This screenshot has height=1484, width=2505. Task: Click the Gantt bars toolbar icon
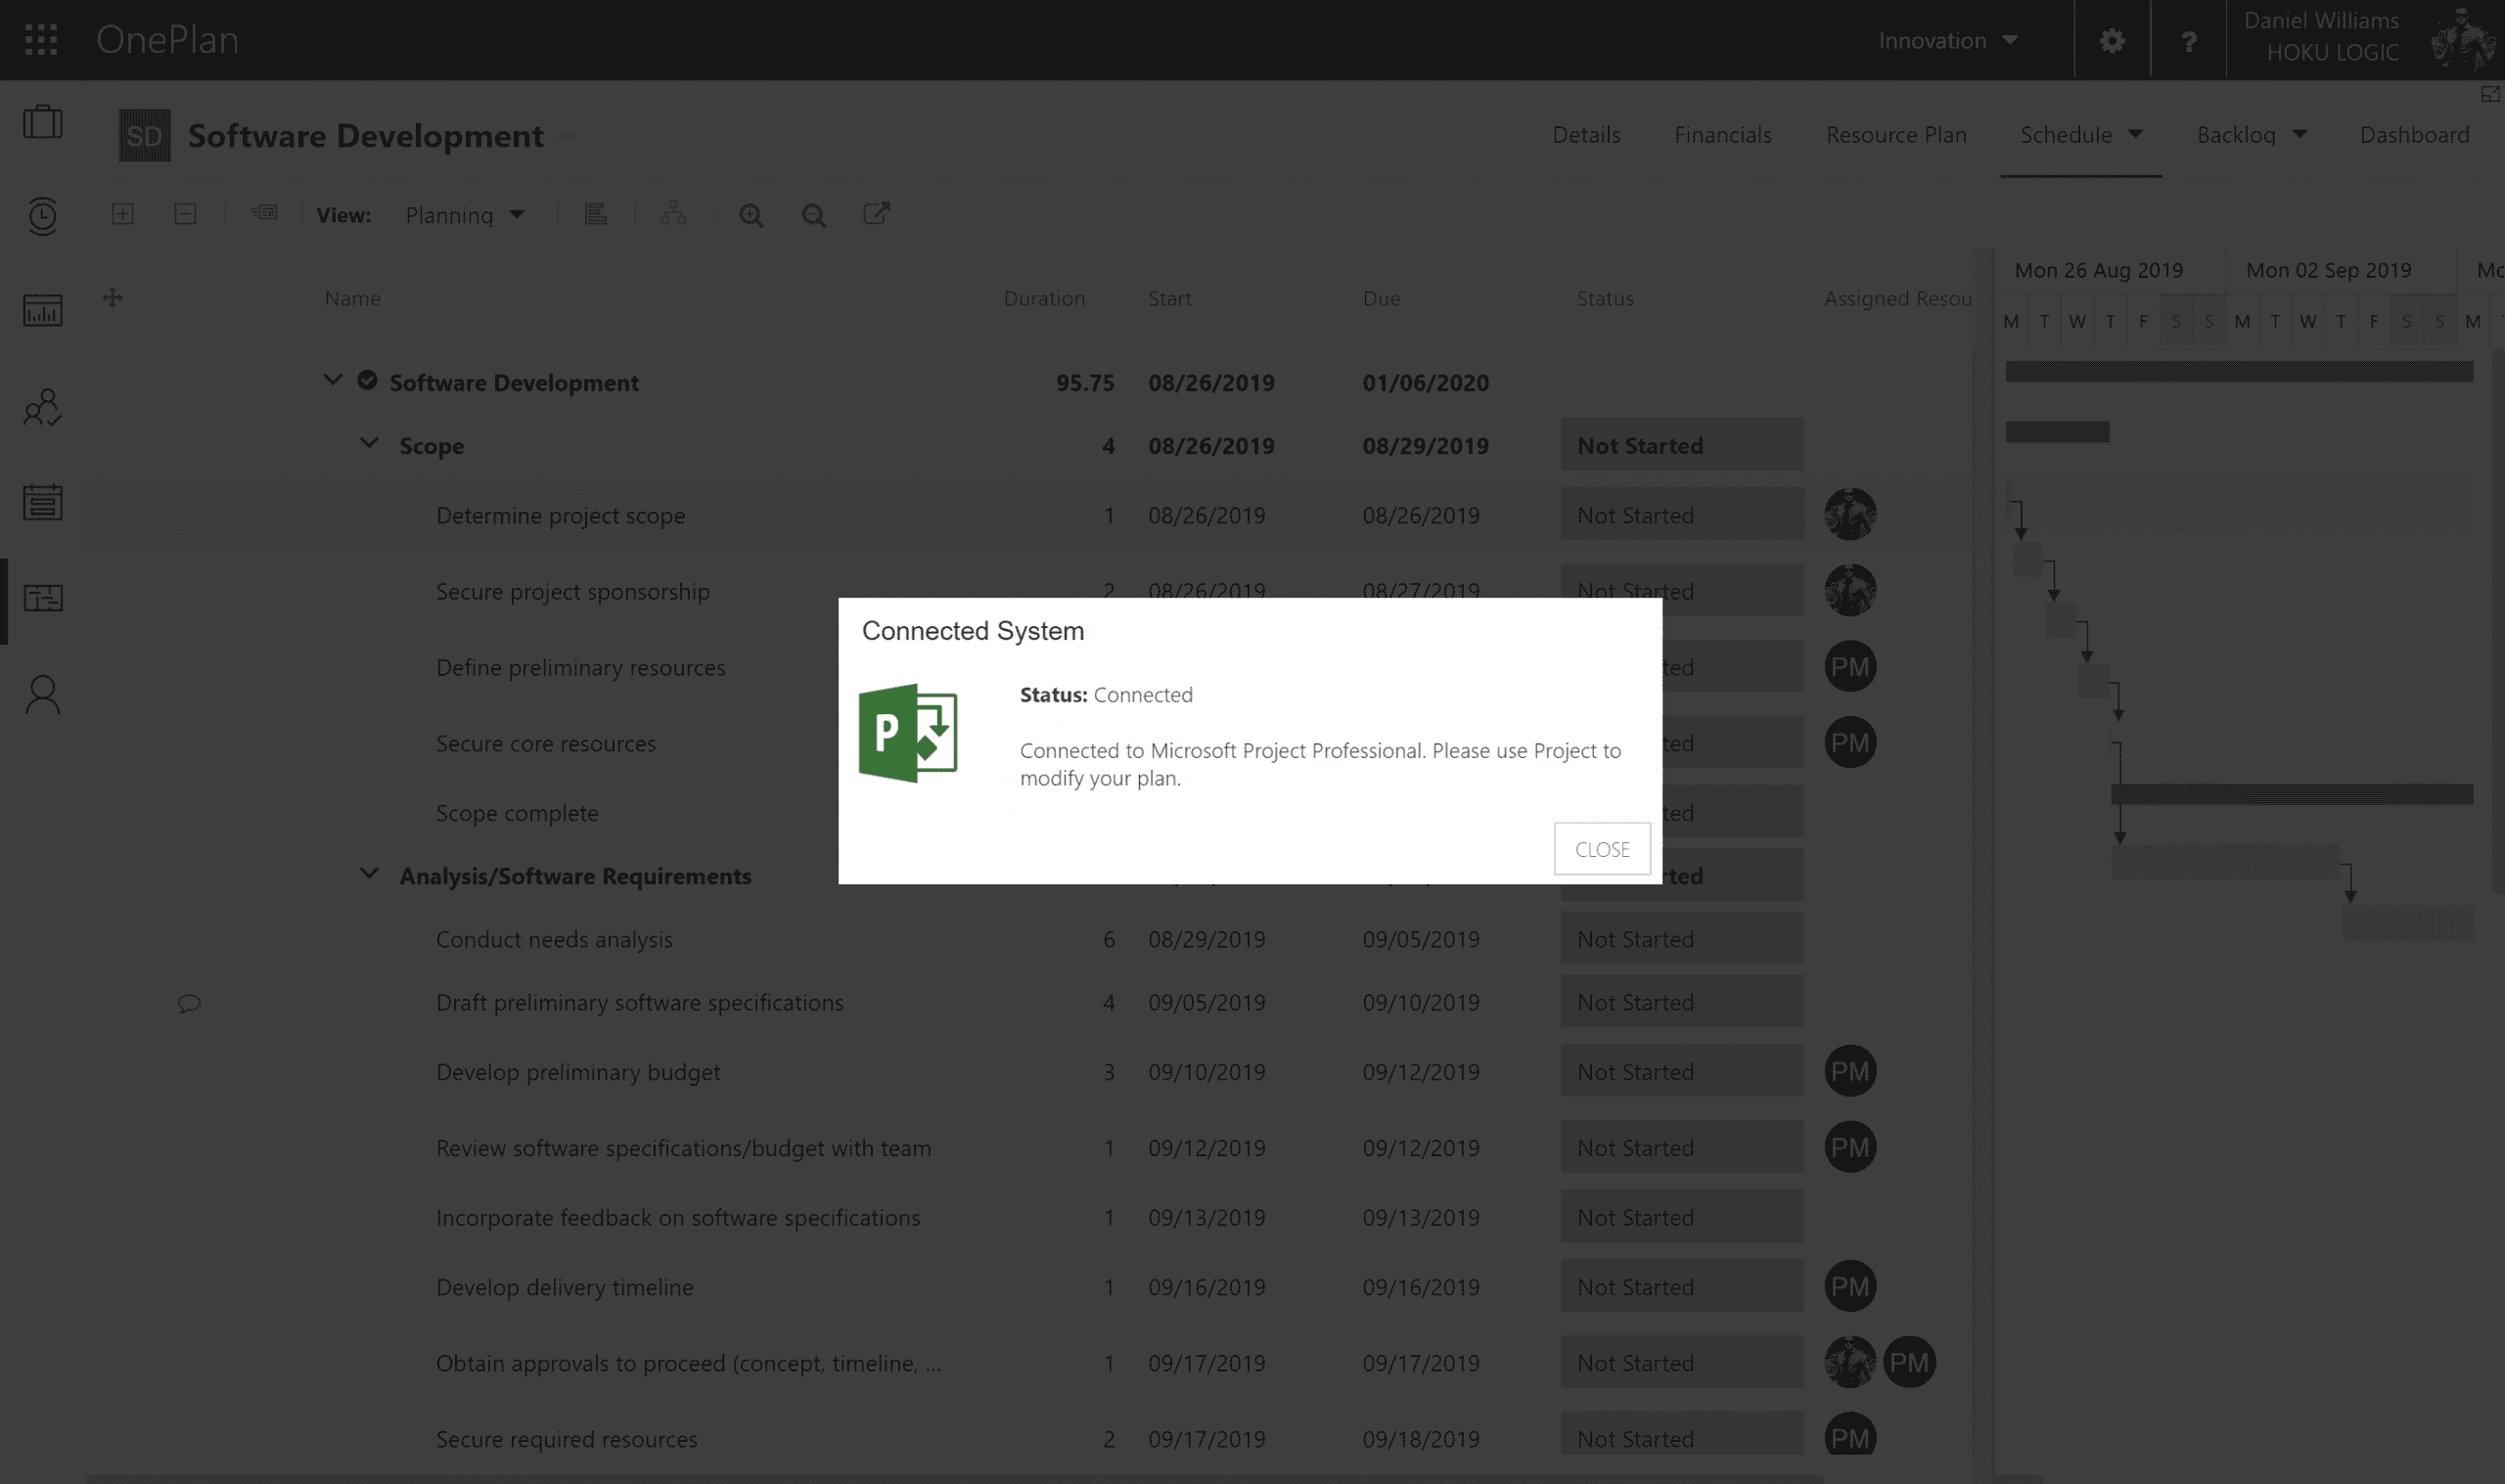coord(596,213)
